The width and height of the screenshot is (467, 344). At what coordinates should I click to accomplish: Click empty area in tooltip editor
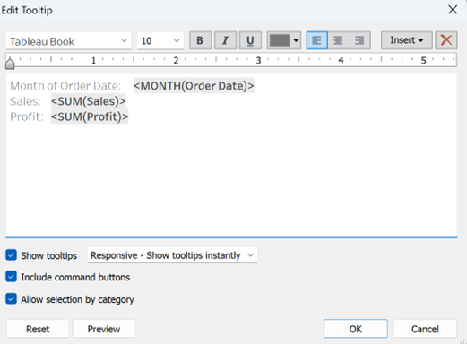[x=231, y=179]
